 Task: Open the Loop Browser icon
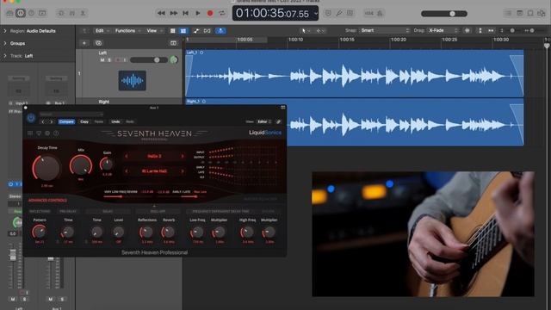[x=530, y=14]
